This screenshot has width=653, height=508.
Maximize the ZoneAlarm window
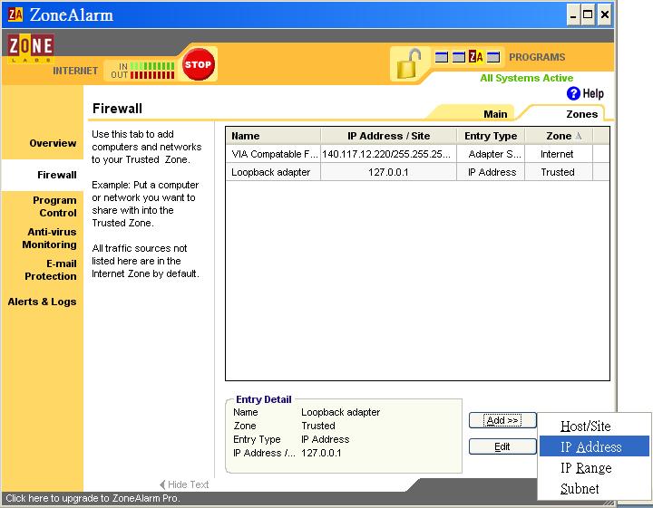pos(588,15)
